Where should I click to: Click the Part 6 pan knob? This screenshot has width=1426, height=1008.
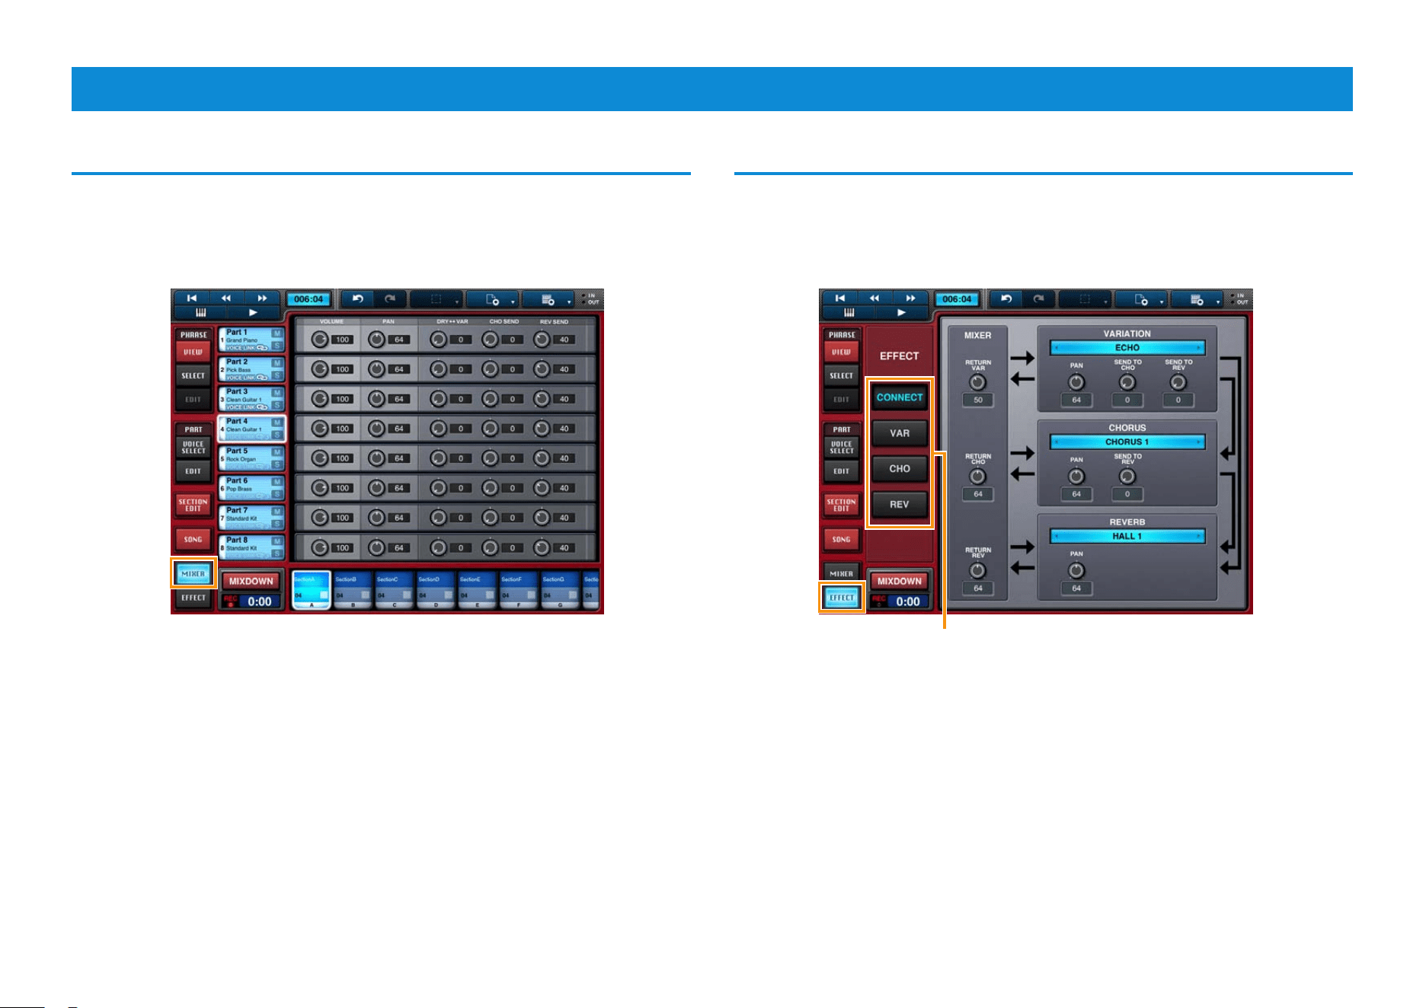tap(376, 488)
